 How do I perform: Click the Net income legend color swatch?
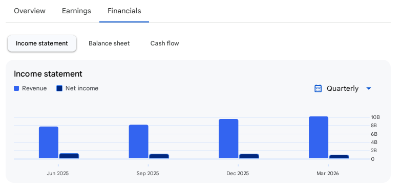pos(59,88)
